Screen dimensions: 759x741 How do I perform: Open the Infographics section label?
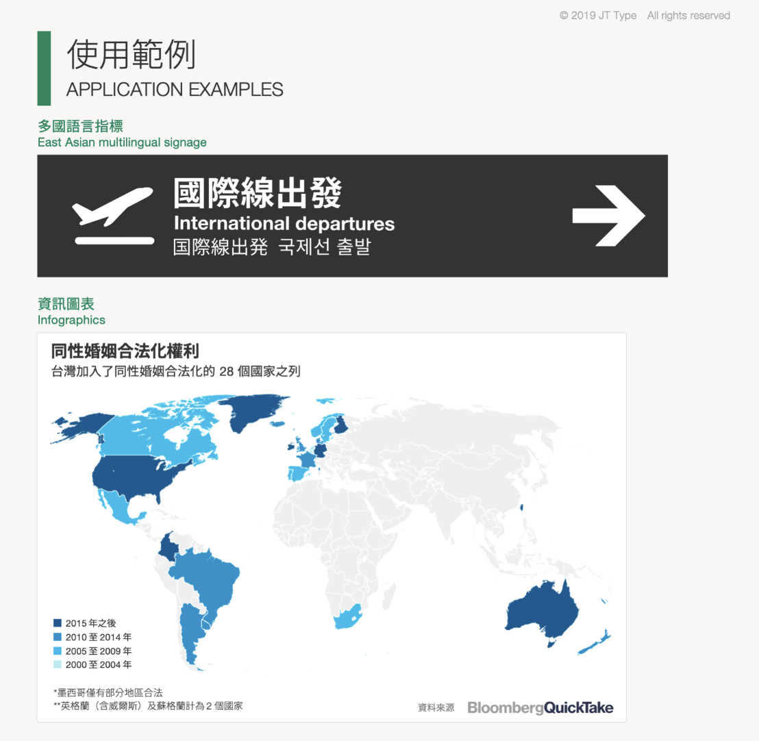pyautogui.click(x=71, y=320)
